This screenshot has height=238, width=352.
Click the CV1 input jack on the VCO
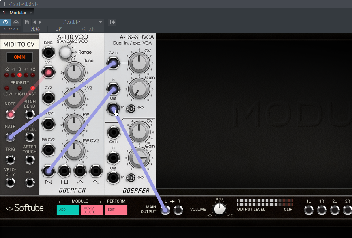click(48, 72)
